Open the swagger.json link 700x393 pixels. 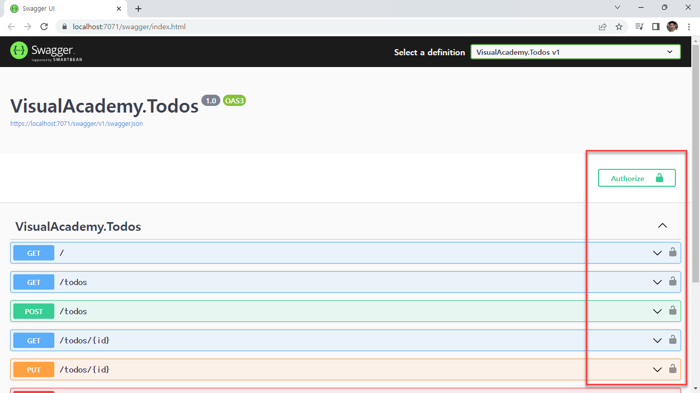(76, 124)
